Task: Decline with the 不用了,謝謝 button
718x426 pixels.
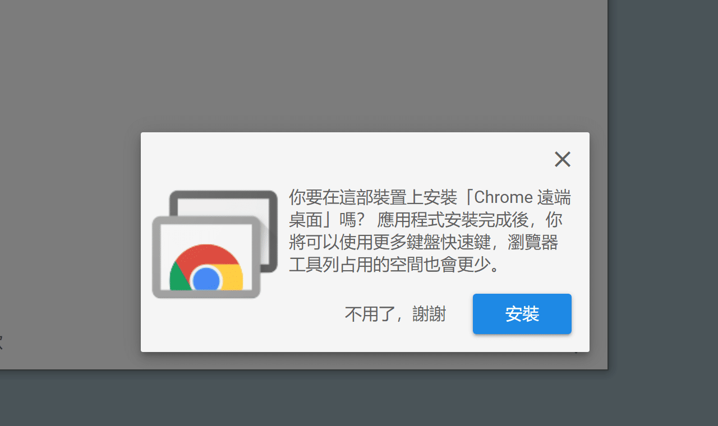Action: tap(395, 314)
